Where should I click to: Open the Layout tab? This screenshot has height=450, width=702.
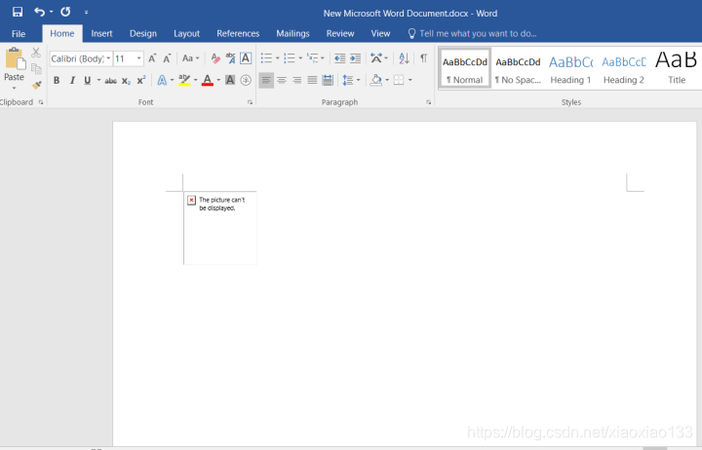pyautogui.click(x=186, y=33)
